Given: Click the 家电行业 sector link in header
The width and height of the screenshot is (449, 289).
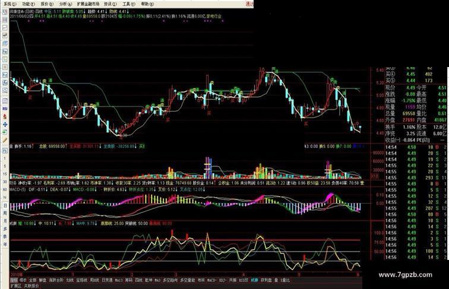Looking at the screenshot, I should click(214, 16).
